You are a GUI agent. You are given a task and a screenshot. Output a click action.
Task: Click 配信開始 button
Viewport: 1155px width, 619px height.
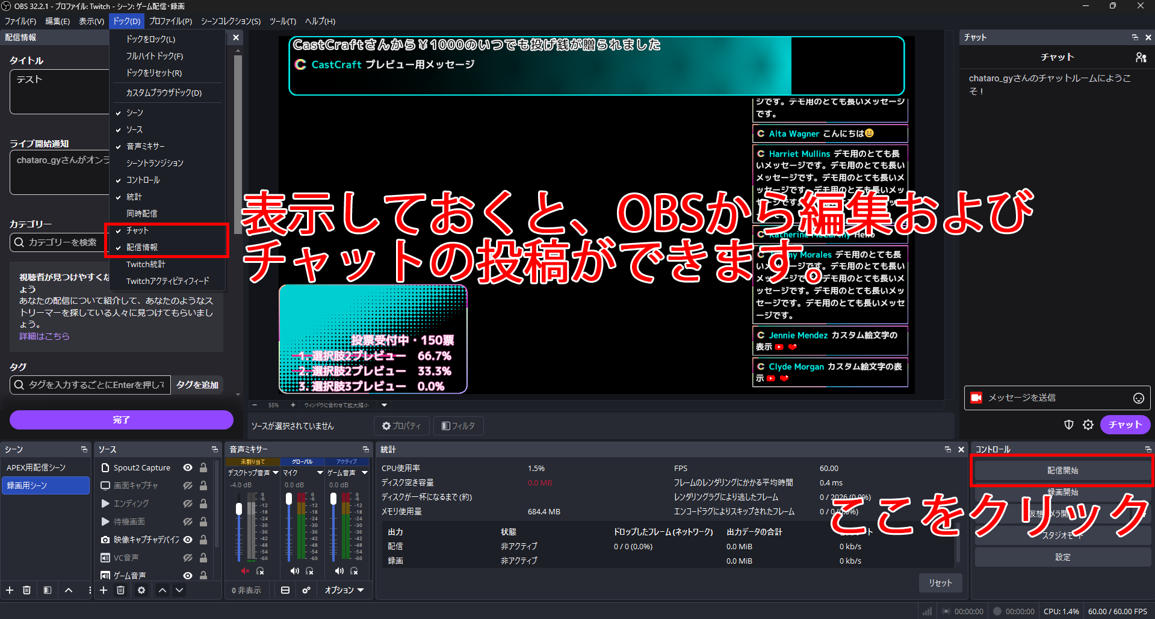pos(1062,470)
